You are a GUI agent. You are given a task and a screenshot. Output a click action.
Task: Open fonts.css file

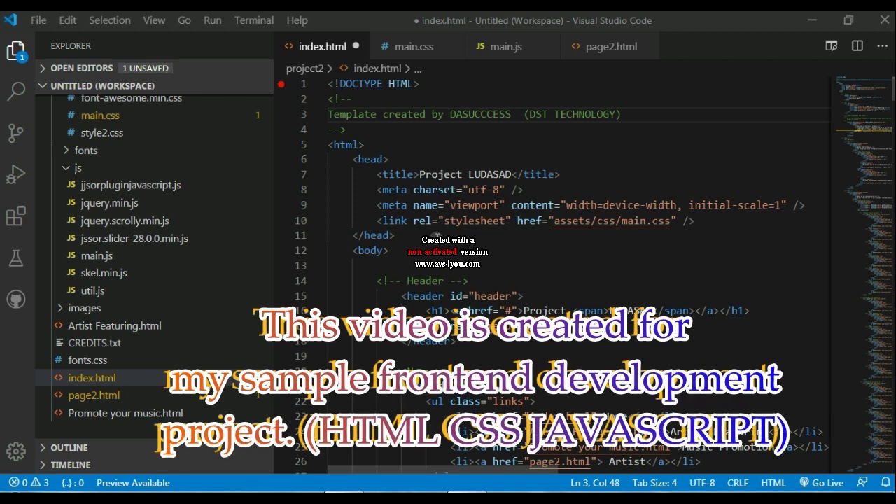coord(87,360)
